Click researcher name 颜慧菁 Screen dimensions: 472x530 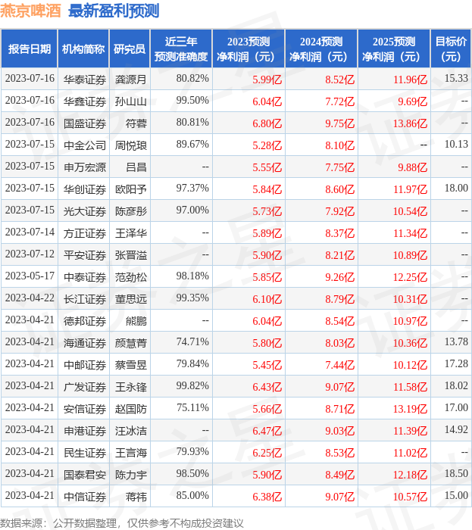pyautogui.click(x=131, y=343)
